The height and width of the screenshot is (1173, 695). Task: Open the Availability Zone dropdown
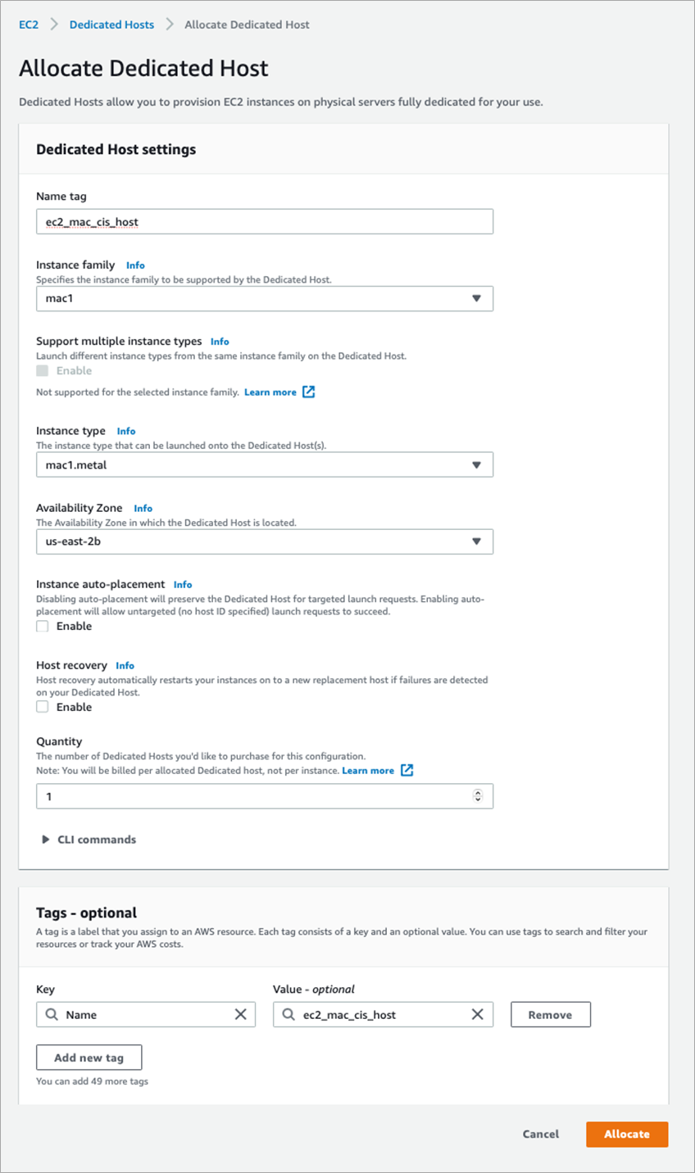(264, 541)
